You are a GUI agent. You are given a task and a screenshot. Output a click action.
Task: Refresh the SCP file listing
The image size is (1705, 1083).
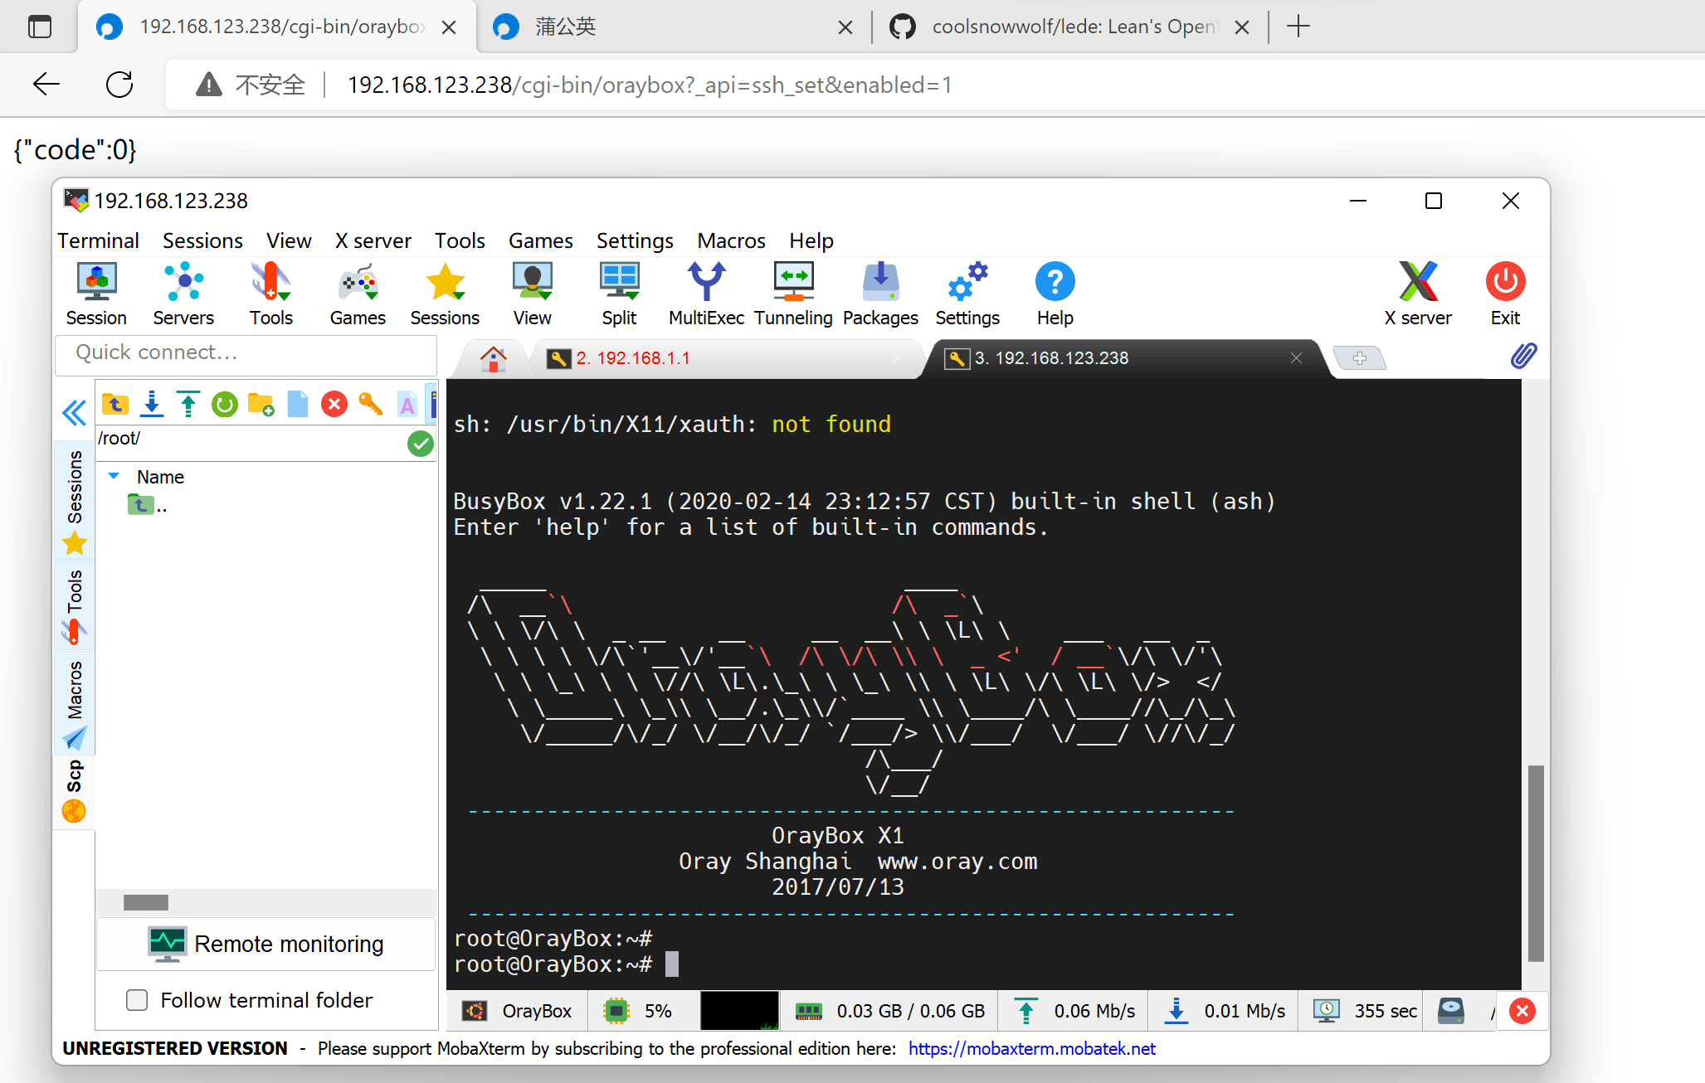click(224, 404)
